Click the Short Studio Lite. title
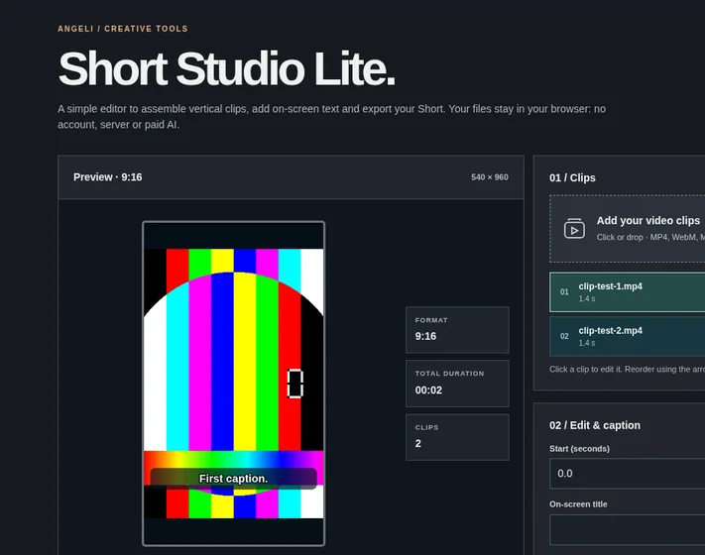The height and width of the screenshot is (555, 705). [x=227, y=68]
